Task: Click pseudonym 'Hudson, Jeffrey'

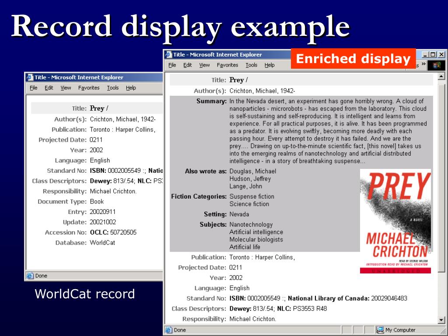Action: point(250,179)
